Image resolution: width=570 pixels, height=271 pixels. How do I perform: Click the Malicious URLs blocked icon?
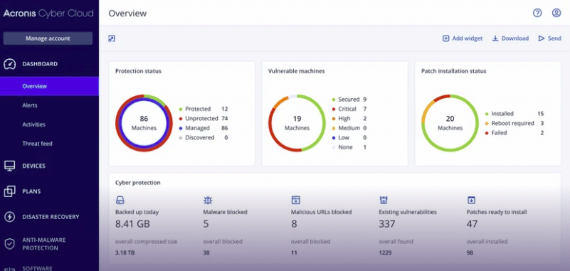point(295,200)
